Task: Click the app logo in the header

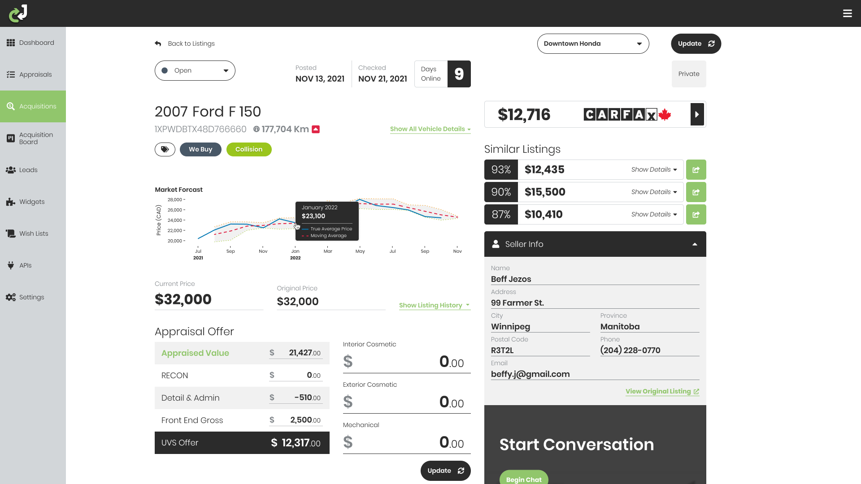Action: tap(18, 13)
